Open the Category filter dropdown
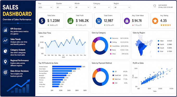Screen dimensions: 177x97 click(102, 7)
